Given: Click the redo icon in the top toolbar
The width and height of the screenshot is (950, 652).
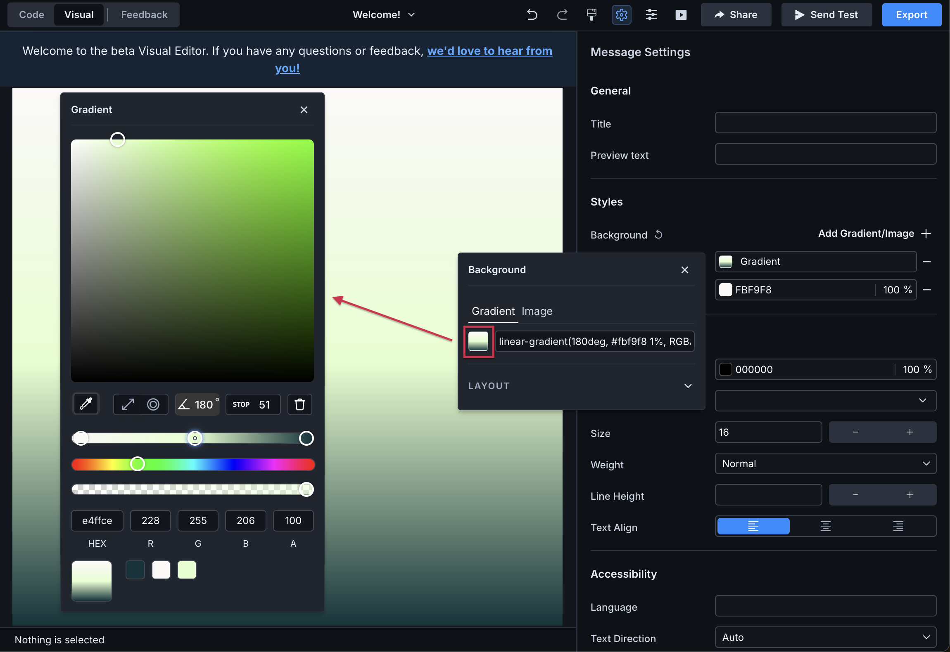Looking at the screenshot, I should click(x=562, y=14).
